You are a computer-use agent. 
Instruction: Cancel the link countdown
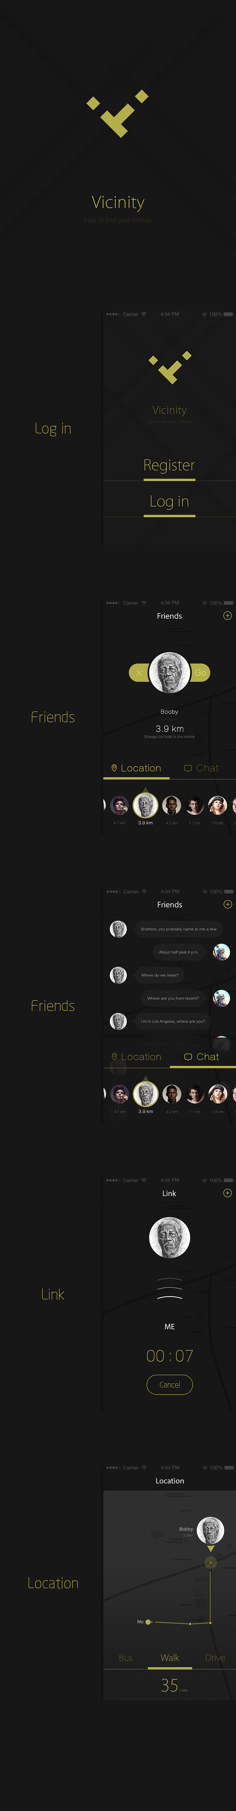point(169,1385)
